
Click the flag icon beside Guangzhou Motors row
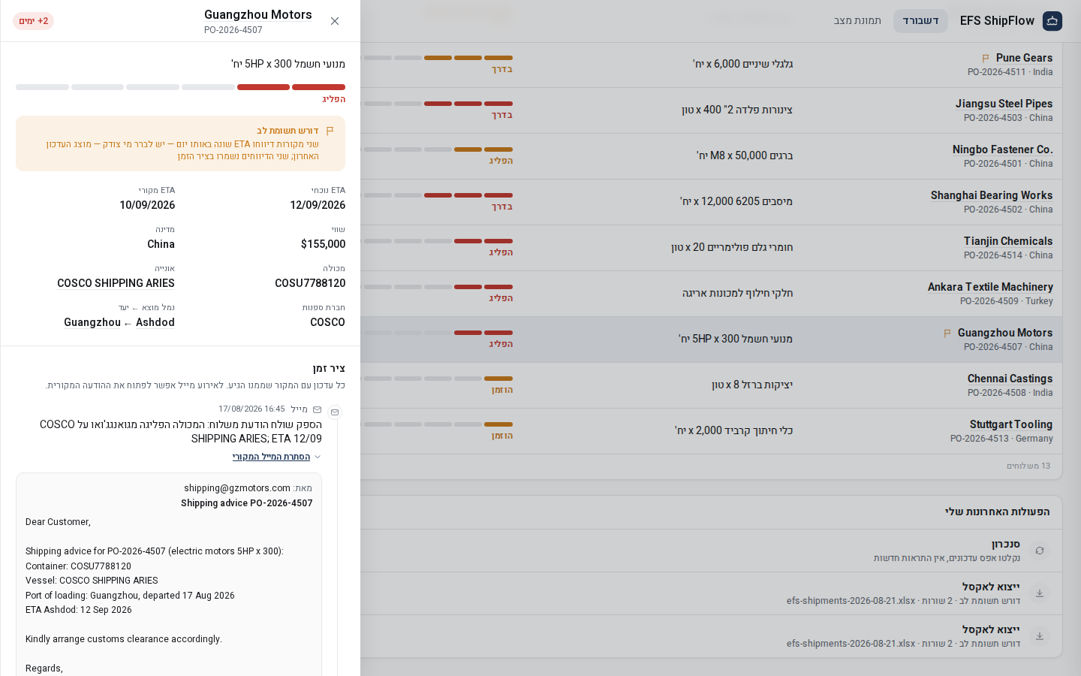point(947,333)
